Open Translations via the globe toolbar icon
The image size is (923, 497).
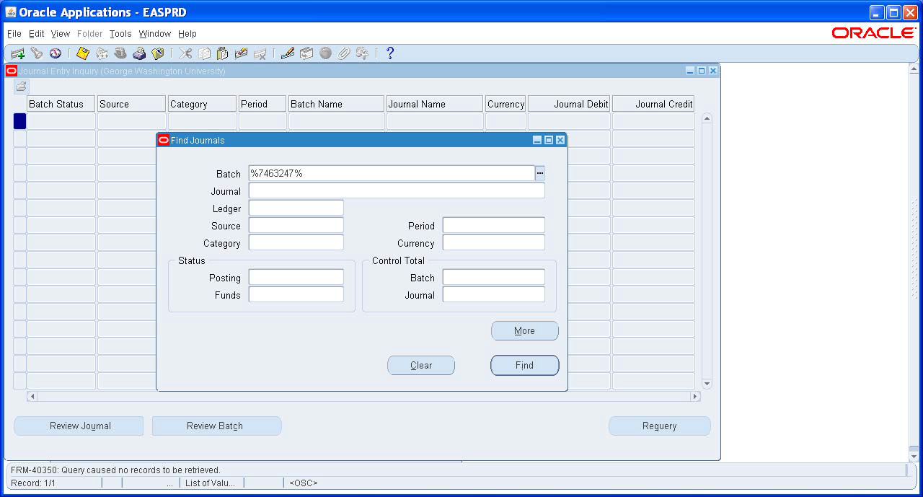tap(325, 53)
